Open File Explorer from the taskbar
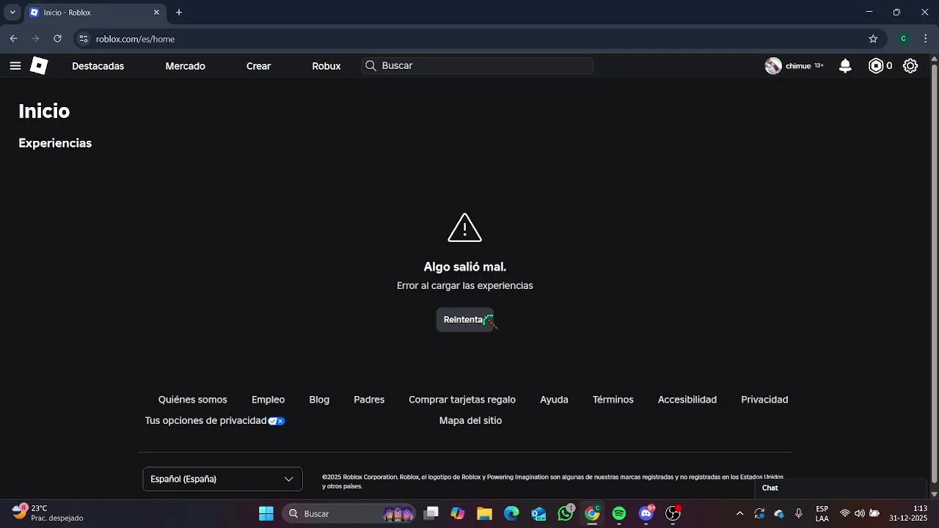This screenshot has width=939, height=528. [x=484, y=513]
